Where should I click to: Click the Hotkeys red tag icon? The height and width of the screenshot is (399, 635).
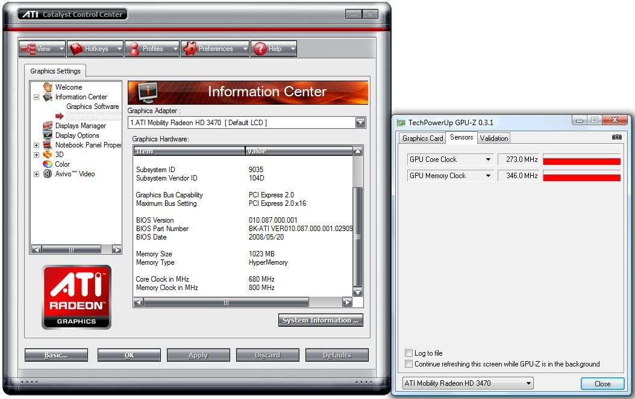click(x=76, y=49)
